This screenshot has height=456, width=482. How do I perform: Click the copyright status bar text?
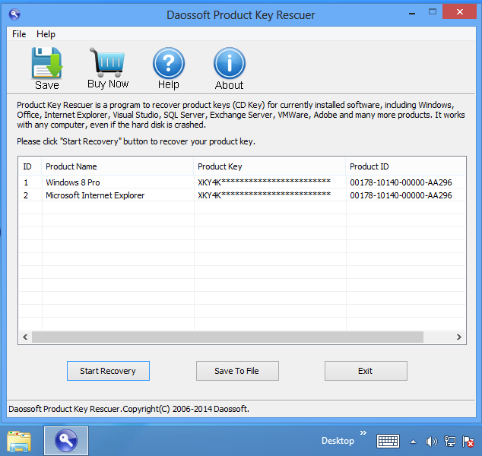(128, 409)
